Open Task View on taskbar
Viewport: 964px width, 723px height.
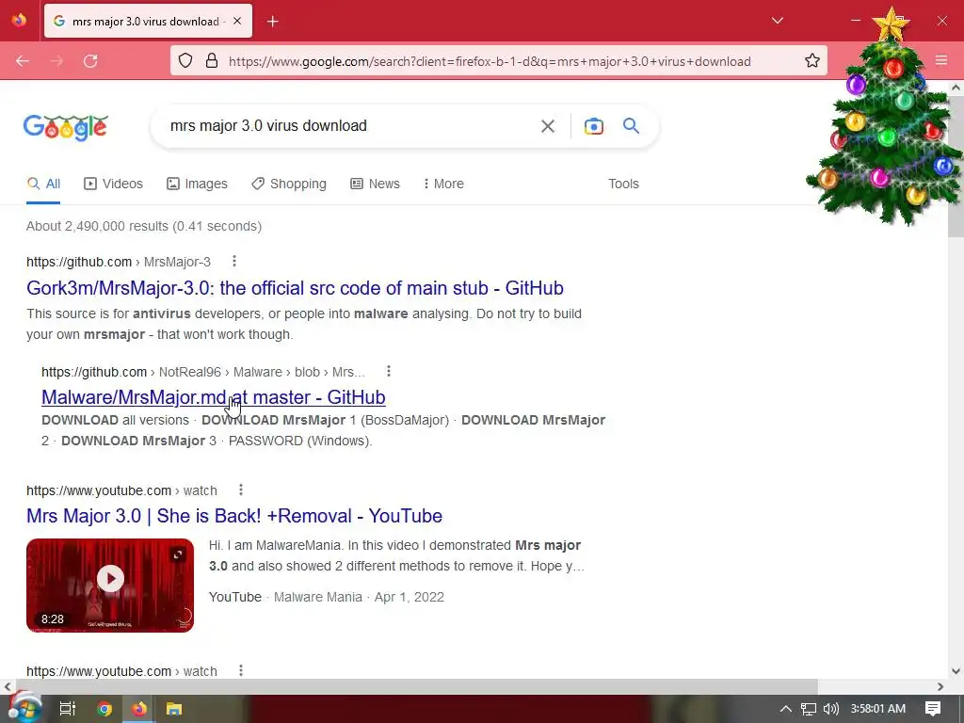pos(67,709)
